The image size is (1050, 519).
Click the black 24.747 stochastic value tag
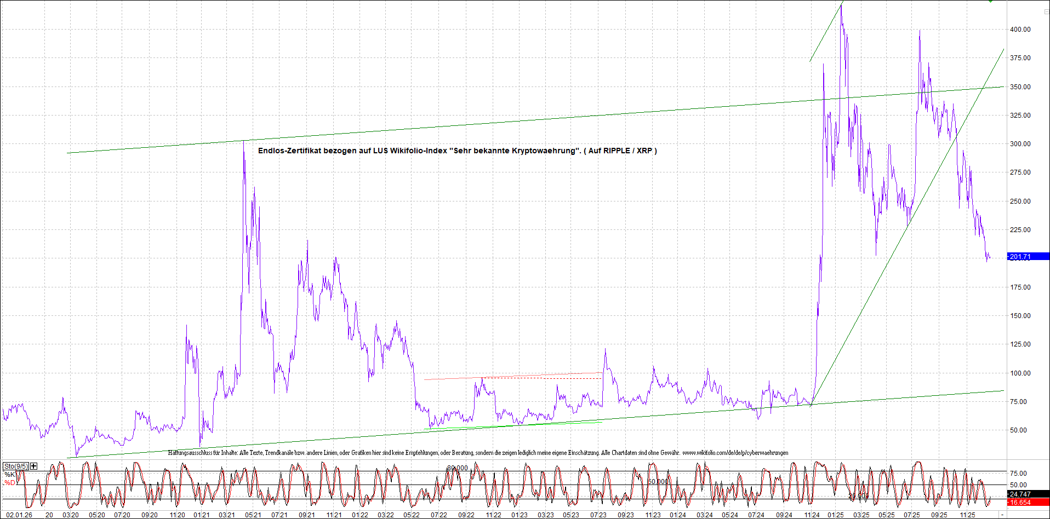click(x=1020, y=494)
